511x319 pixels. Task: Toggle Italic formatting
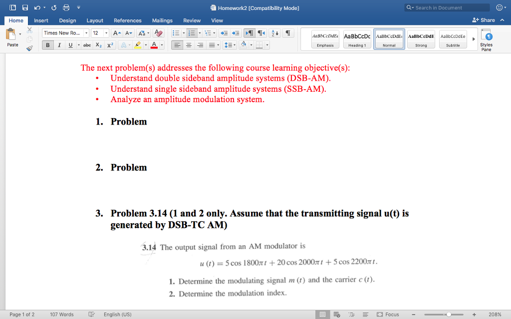[x=59, y=45]
